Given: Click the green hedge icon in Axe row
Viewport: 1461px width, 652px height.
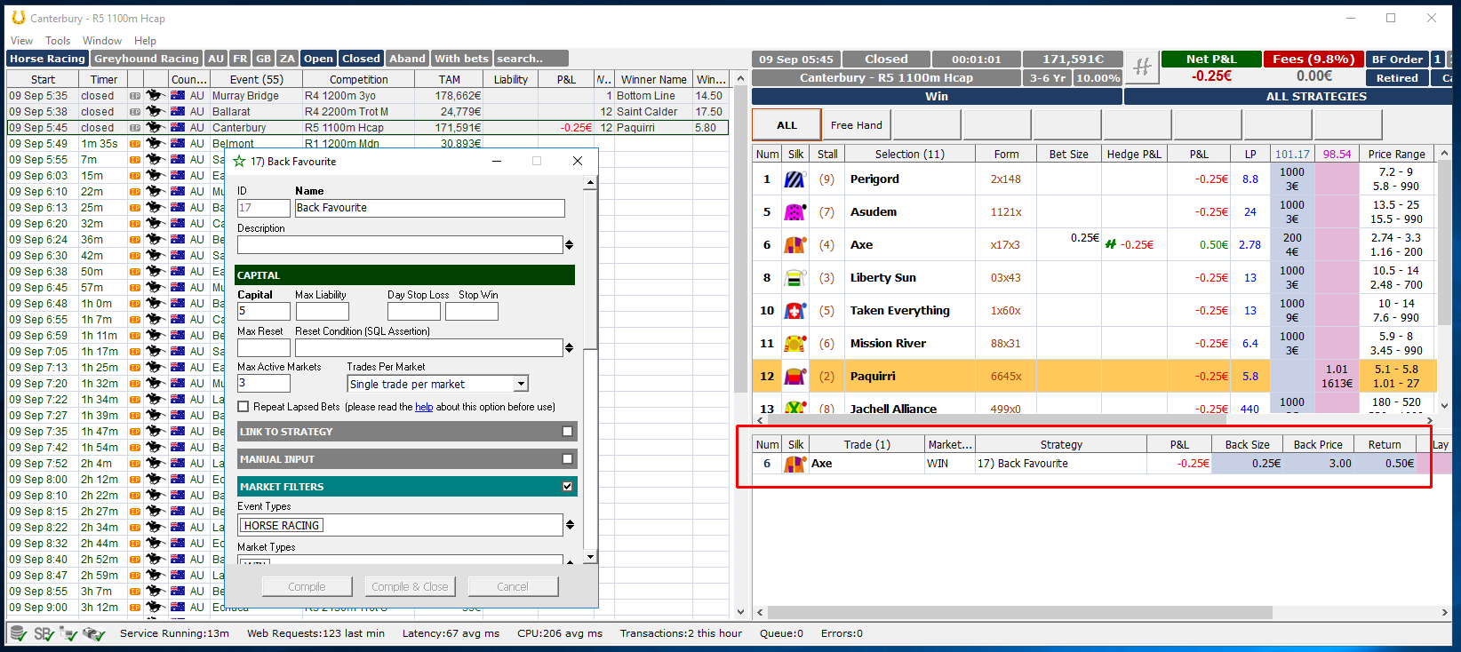Looking at the screenshot, I should tap(1111, 244).
